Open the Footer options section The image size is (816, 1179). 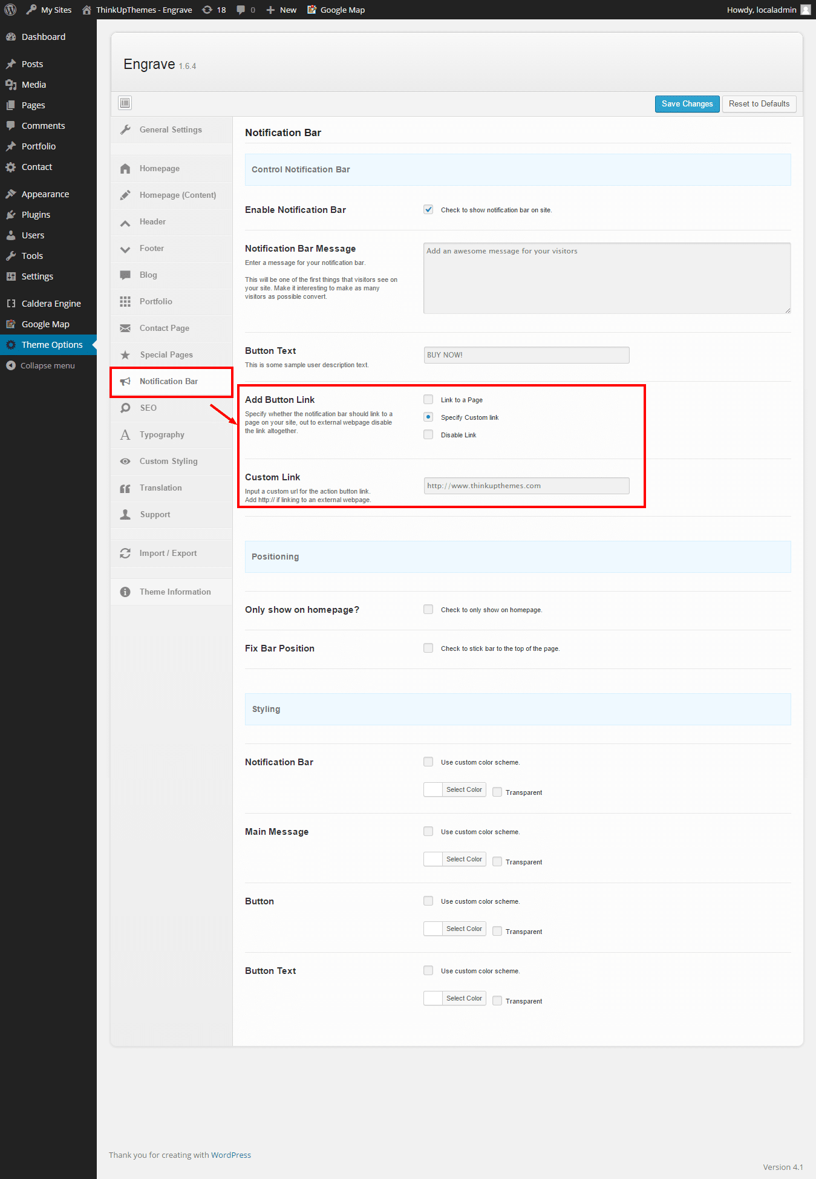pyautogui.click(x=151, y=249)
